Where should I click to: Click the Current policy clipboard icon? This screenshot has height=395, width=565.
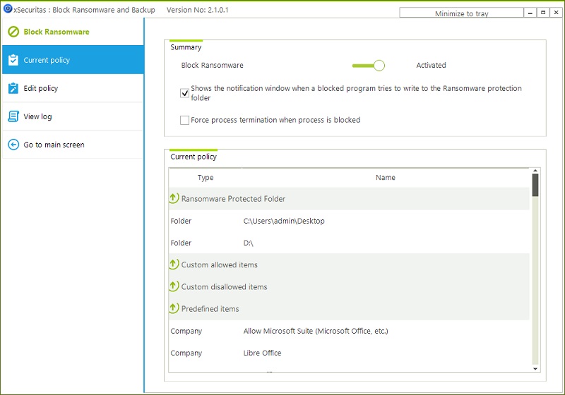tap(13, 60)
